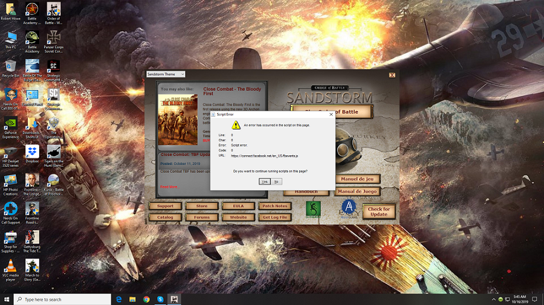Viewport: 544px width, 305px height.
Task: Click the Catalog button
Action: pyautogui.click(x=165, y=217)
